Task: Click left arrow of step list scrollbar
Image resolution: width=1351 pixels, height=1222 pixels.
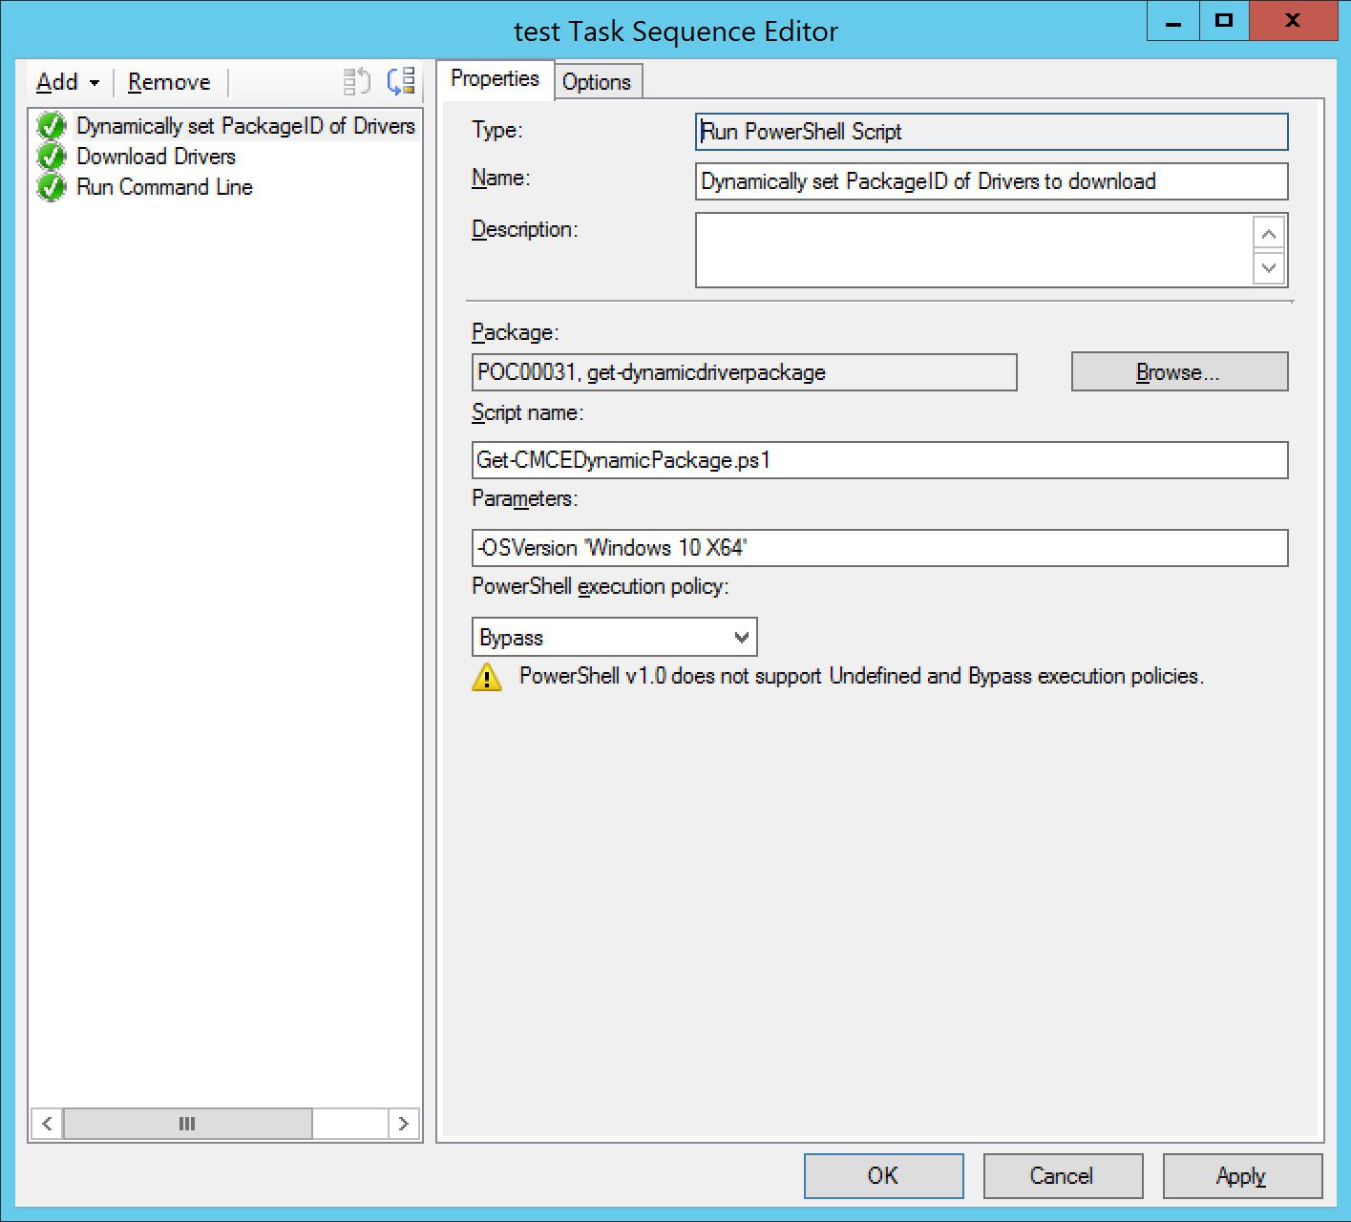Action: pos(47,1124)
